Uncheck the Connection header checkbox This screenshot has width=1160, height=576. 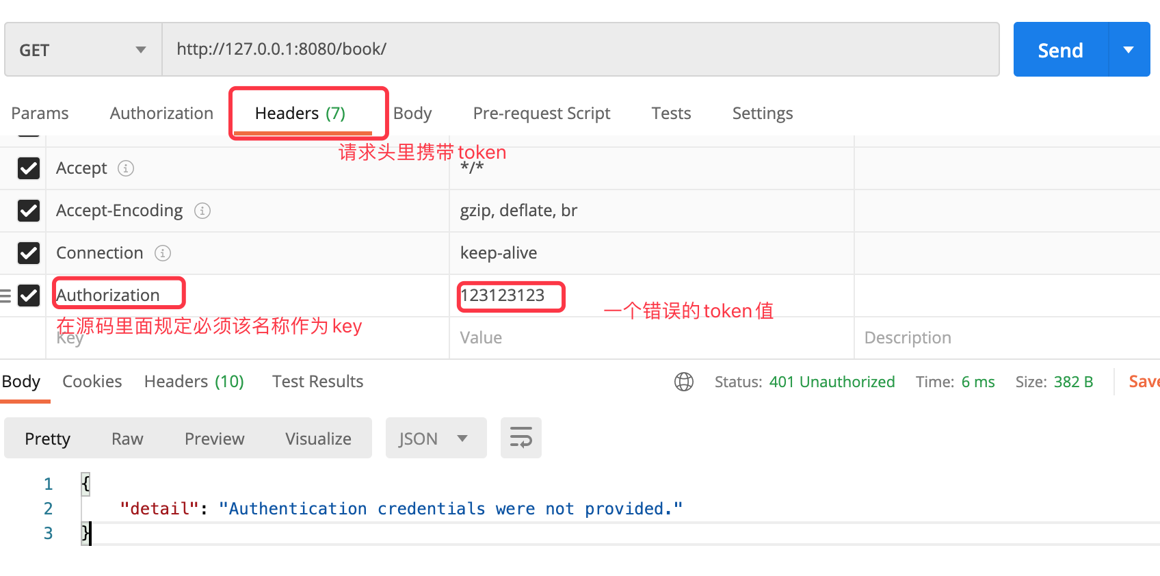click(x=29, y=253)
